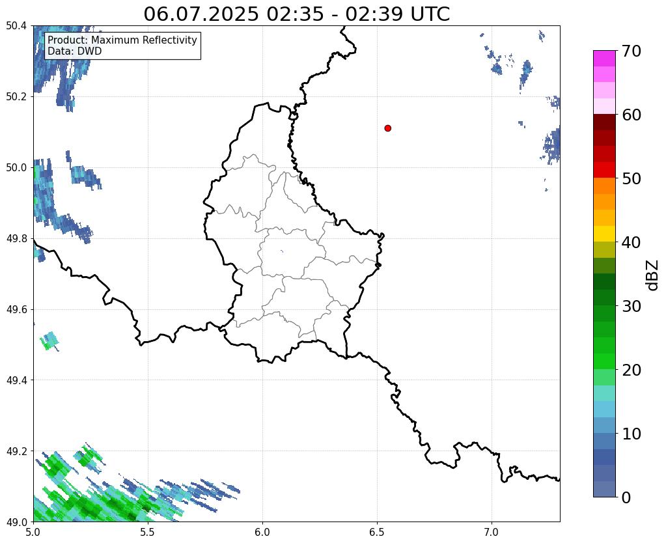The width and height of the screenshot is (666, 543).
Task: Click the latitude axis label 50.0
Action: (16, 168)
